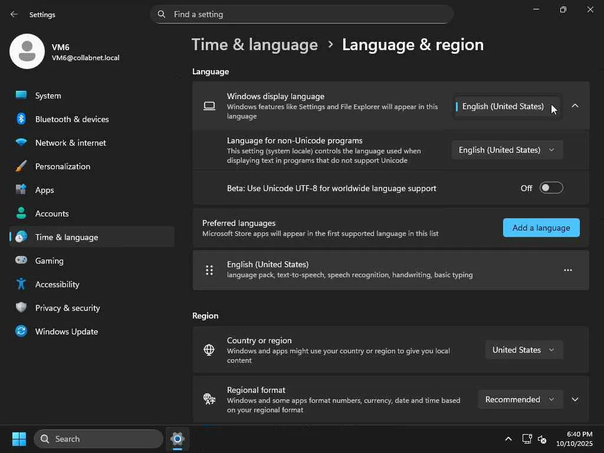
Task: Click the Accessibility figure icon
Action: tap(21, 284)
